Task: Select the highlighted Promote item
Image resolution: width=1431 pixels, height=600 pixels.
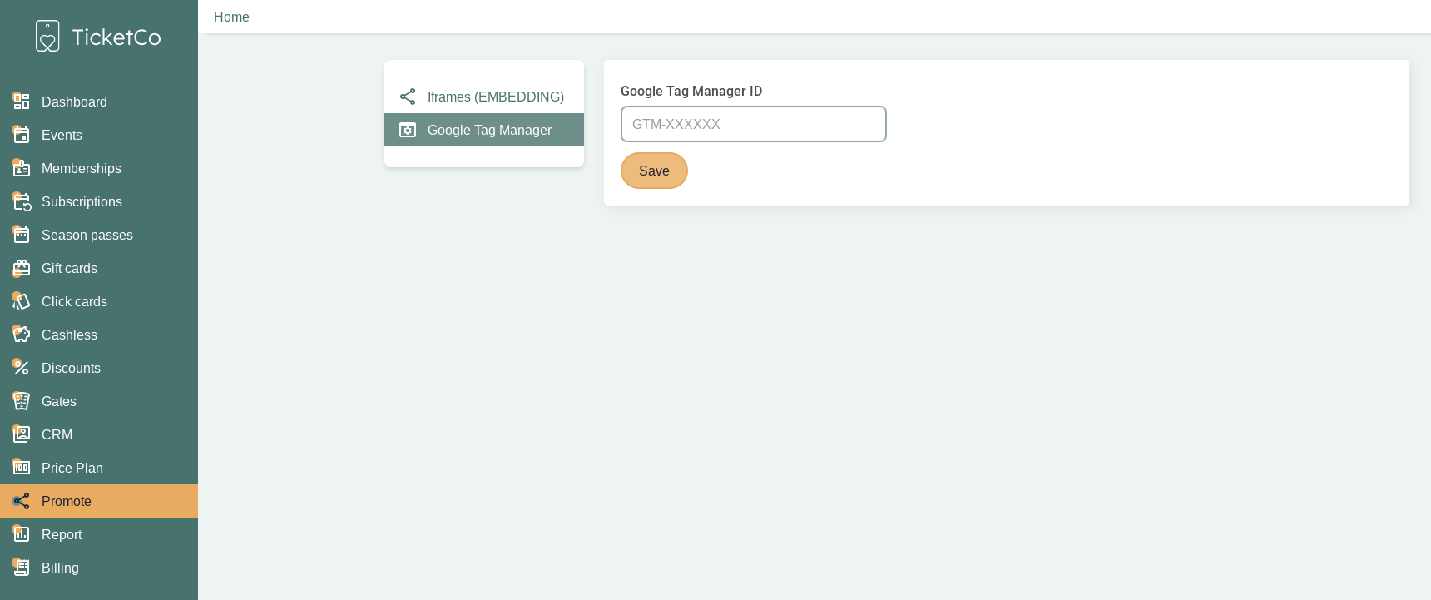Action: pos(99,501)
